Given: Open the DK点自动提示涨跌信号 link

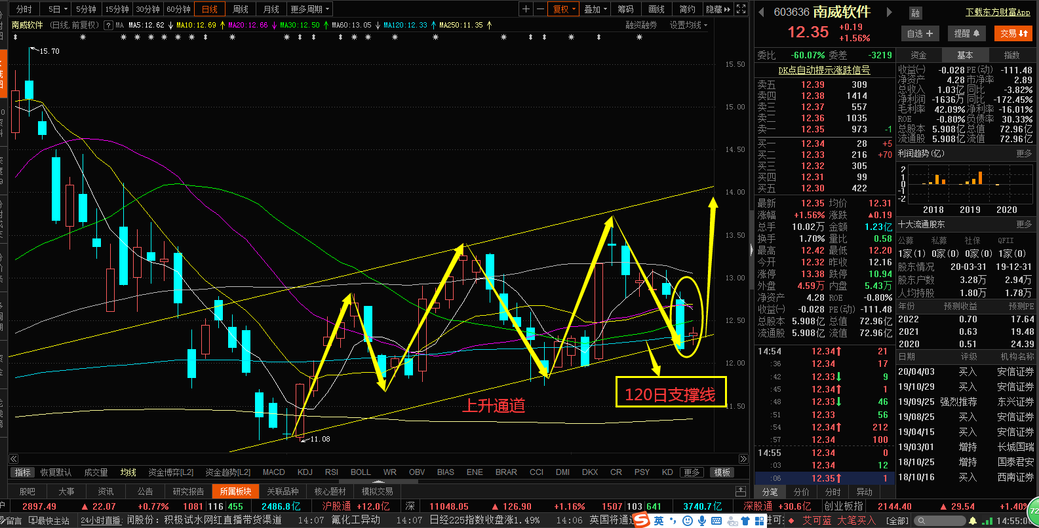Looking at the screenshot, I should pyautogui.click(x=824, y=70).
